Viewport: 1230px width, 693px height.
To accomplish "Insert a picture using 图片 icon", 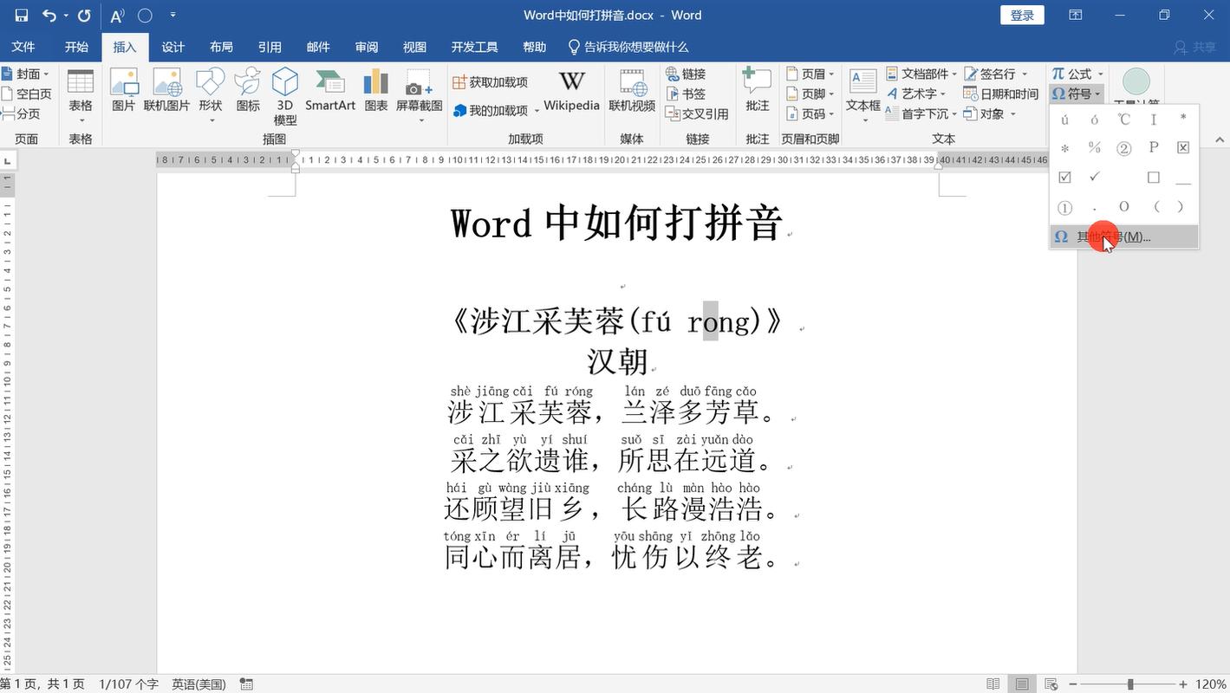I will [x=124, y=90].
